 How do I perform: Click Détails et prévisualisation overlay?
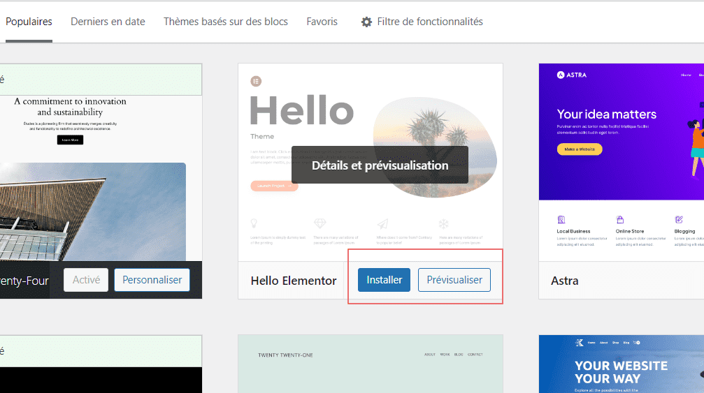(x=380, y=165)
